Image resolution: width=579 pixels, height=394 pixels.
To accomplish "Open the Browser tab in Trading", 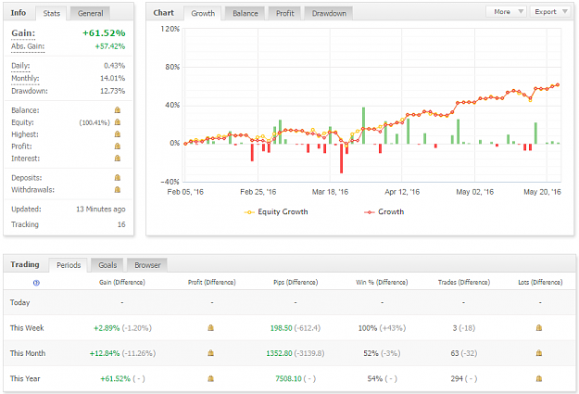I will (147, 265).
